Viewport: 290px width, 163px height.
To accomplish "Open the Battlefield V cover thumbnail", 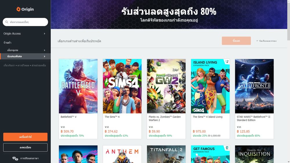I will coord(78,86).
